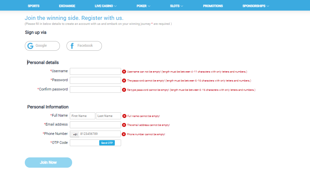Screen dimensions: 310x170
Task: Expand the Live Casino dropdown menu
Action: (106, 6)
